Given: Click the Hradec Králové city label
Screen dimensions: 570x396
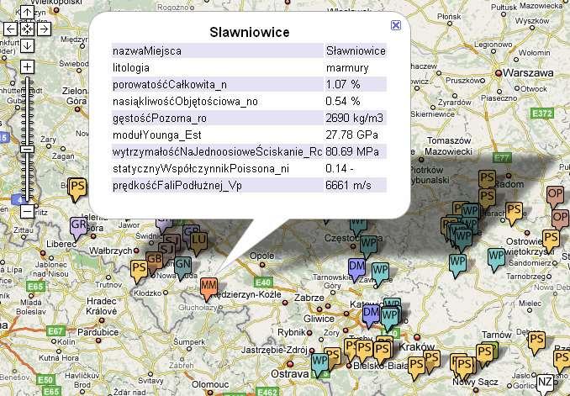Looking at the screenshot, I should [x=102, y=307].
